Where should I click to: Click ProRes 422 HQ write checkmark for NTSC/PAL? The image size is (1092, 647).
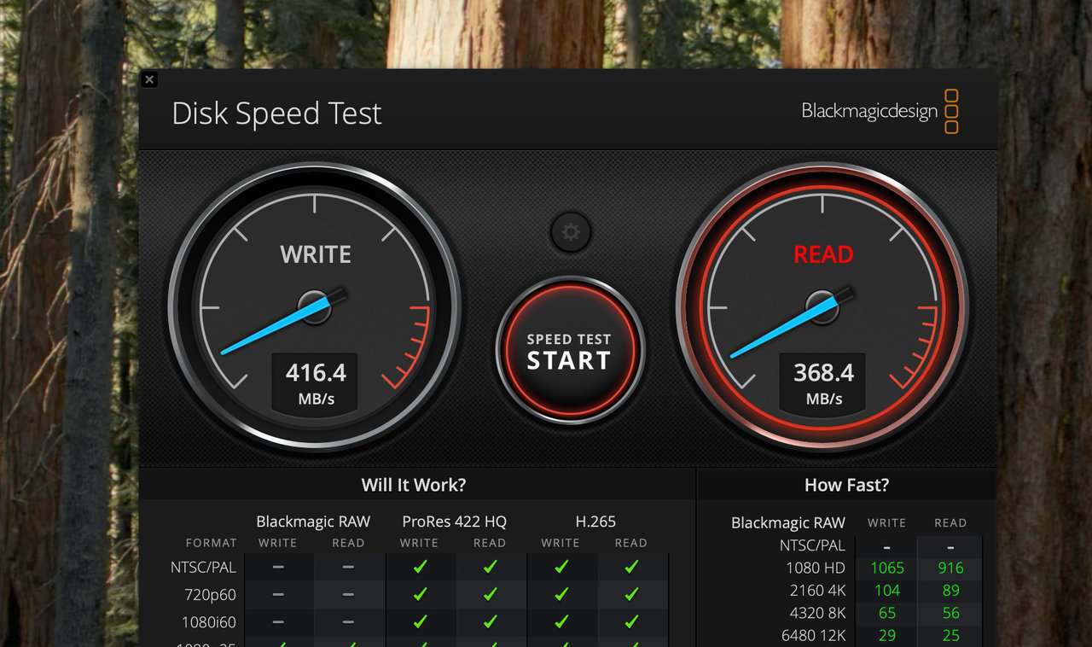[419, 567]
